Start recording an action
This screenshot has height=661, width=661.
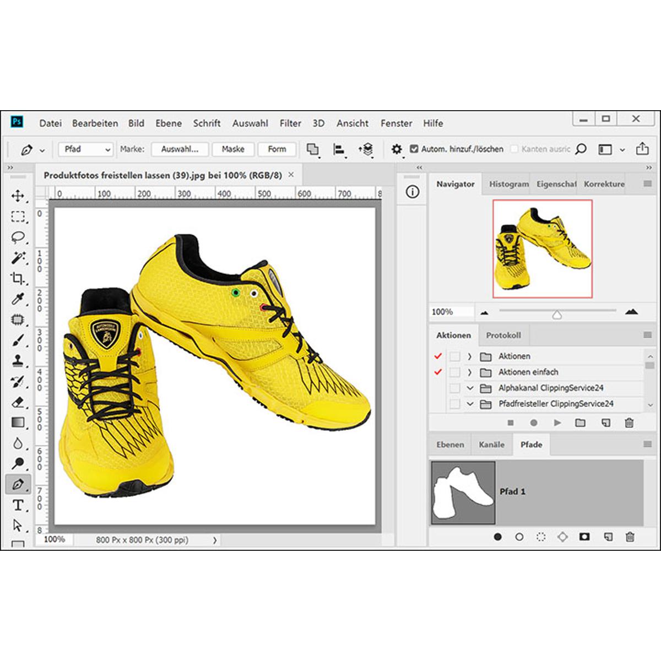(x=533, y=423)
